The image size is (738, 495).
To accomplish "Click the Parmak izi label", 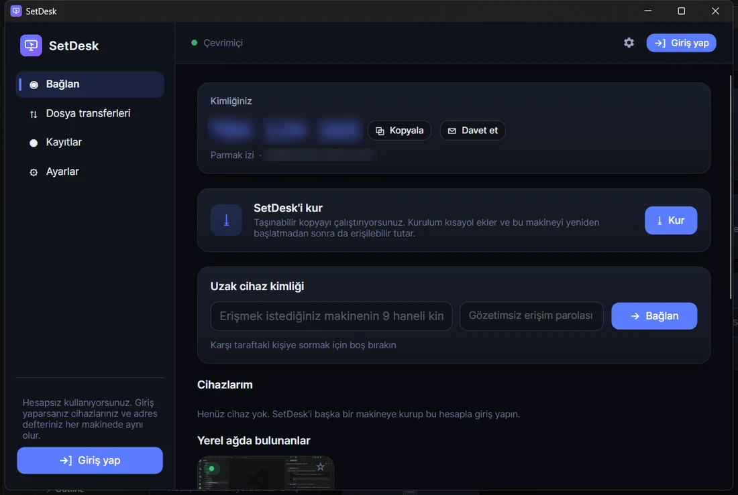I will click(x=232, y=155).
